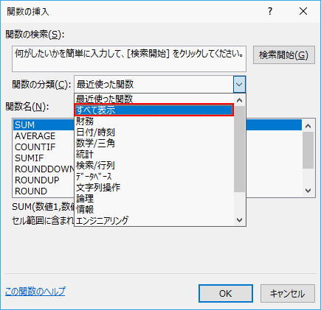Select the 検索/行列 category
This screenshot has width=321, height=310.
154,165
